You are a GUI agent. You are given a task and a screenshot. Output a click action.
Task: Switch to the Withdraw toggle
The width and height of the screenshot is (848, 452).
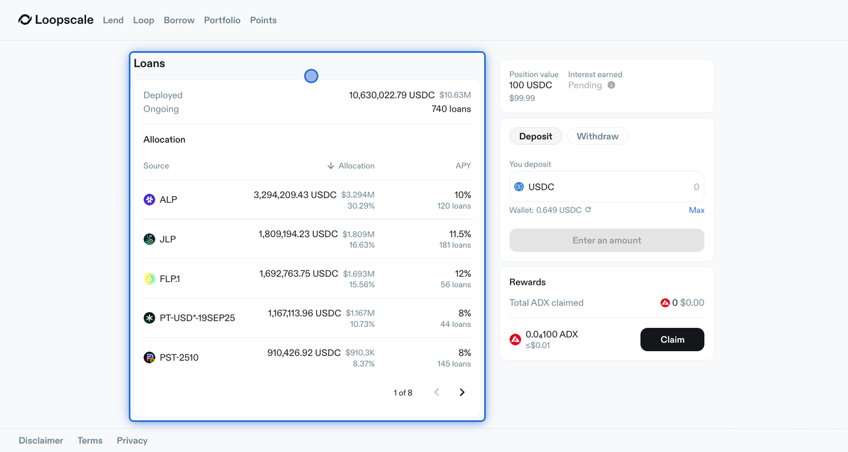point(597,136)
